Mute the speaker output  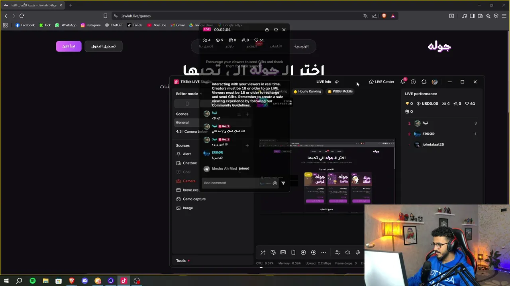pos(347,252)
